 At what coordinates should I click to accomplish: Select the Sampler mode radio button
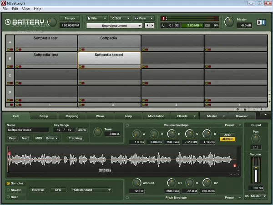9,183
